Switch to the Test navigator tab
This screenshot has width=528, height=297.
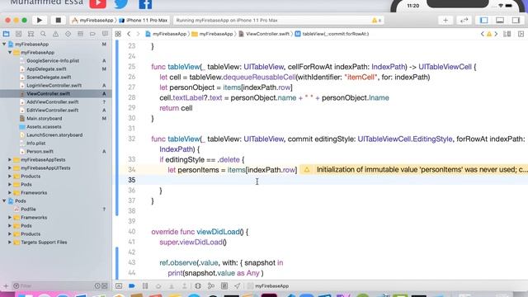[x=68, y=34]
